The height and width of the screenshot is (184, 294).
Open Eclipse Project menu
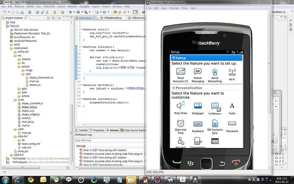pyautogui.click(x=106, y=7)
